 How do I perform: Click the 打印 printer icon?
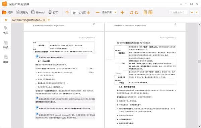(x=50, y=12)
